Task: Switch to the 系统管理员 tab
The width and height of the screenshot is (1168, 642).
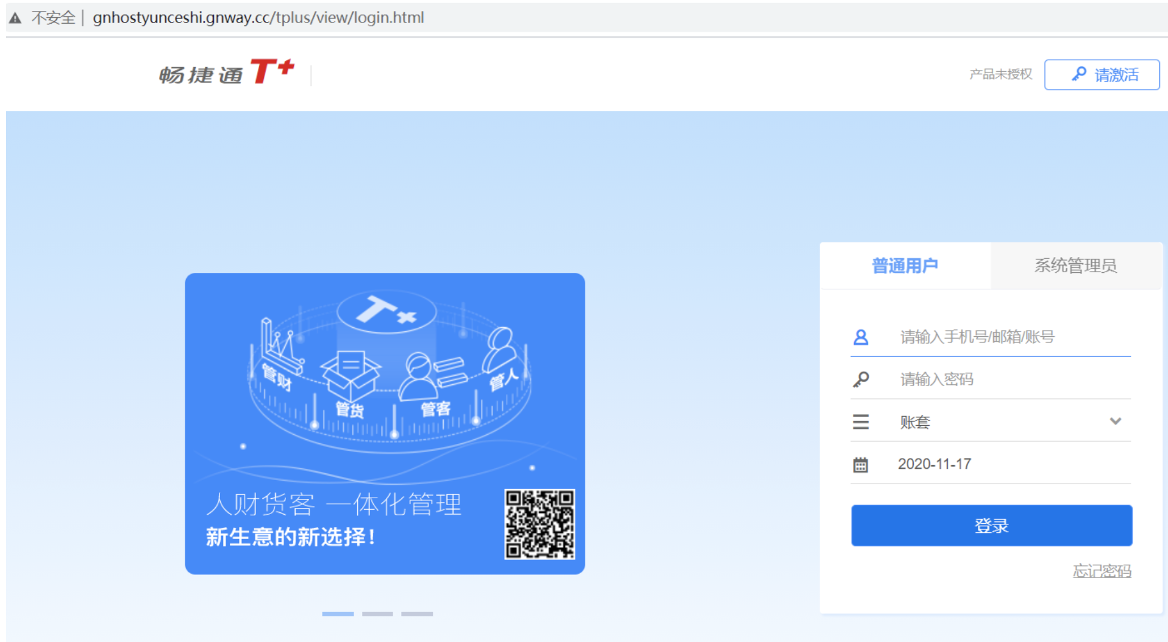Action: coord(1076,266)
